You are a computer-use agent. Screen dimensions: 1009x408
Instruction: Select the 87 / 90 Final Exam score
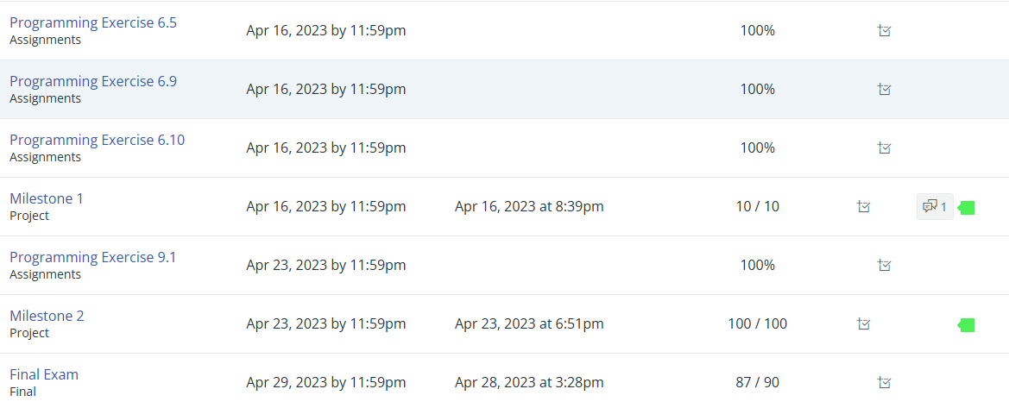point(757,382)
